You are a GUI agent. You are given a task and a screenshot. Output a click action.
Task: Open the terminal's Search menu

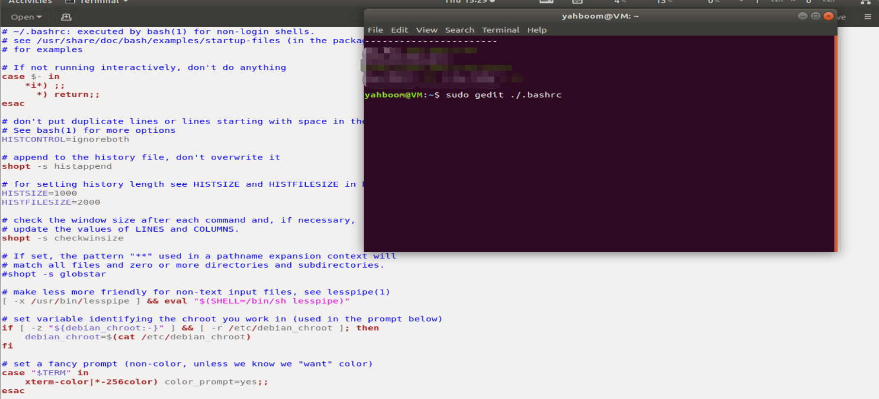click(x=459, y=30)
